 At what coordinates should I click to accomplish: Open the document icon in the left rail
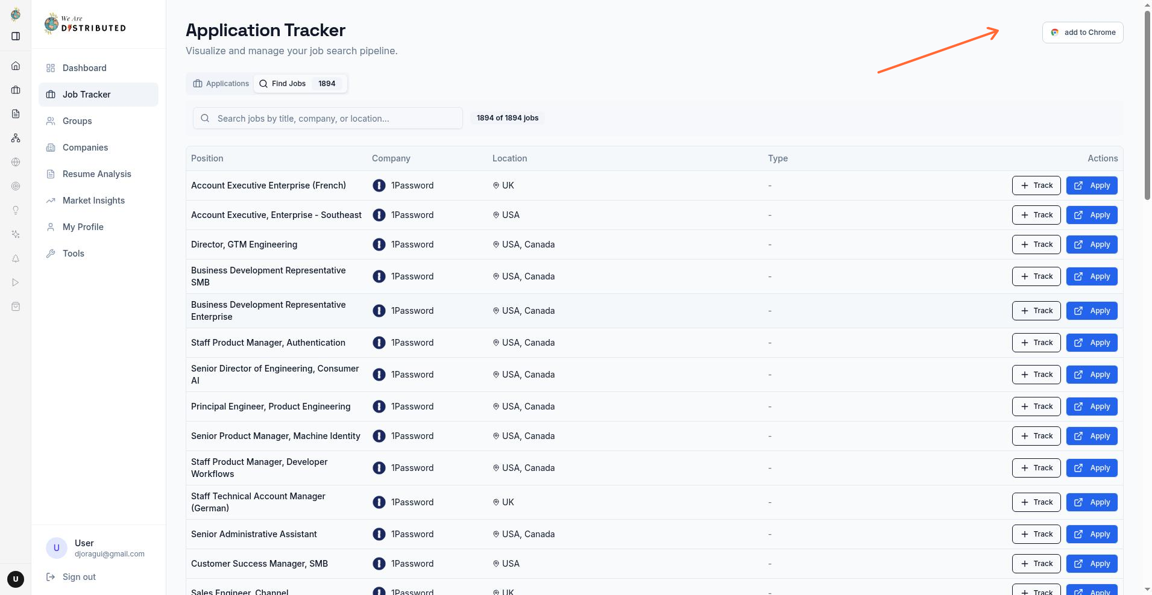16,114
